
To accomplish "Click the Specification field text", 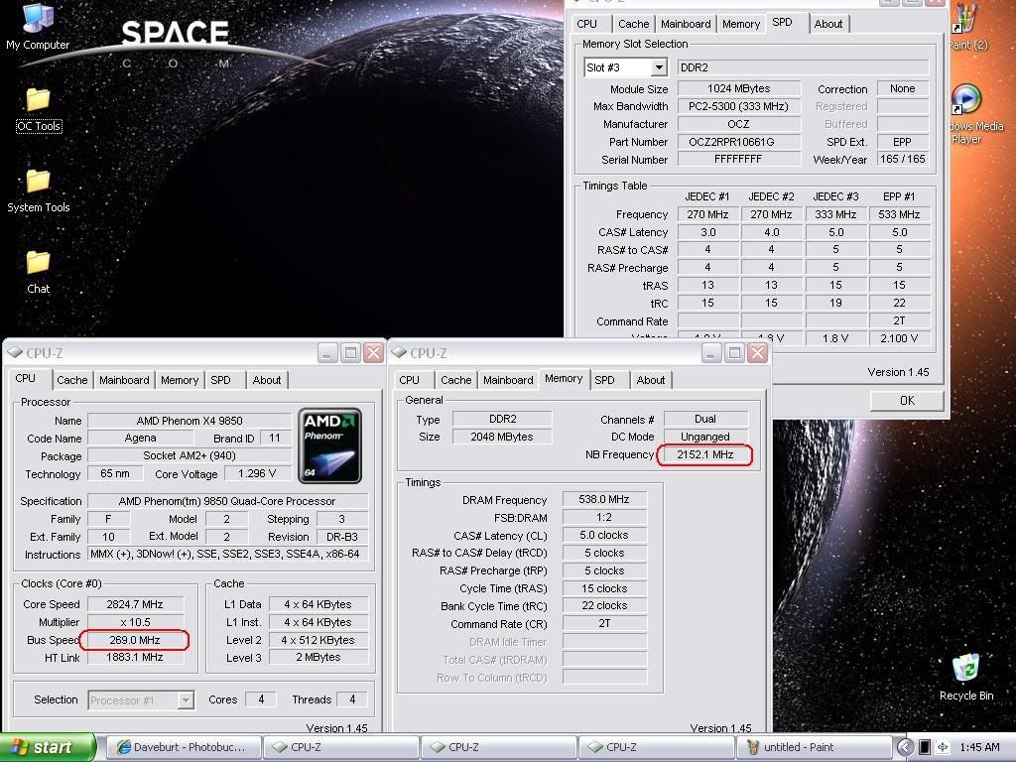I will (227, 501).
